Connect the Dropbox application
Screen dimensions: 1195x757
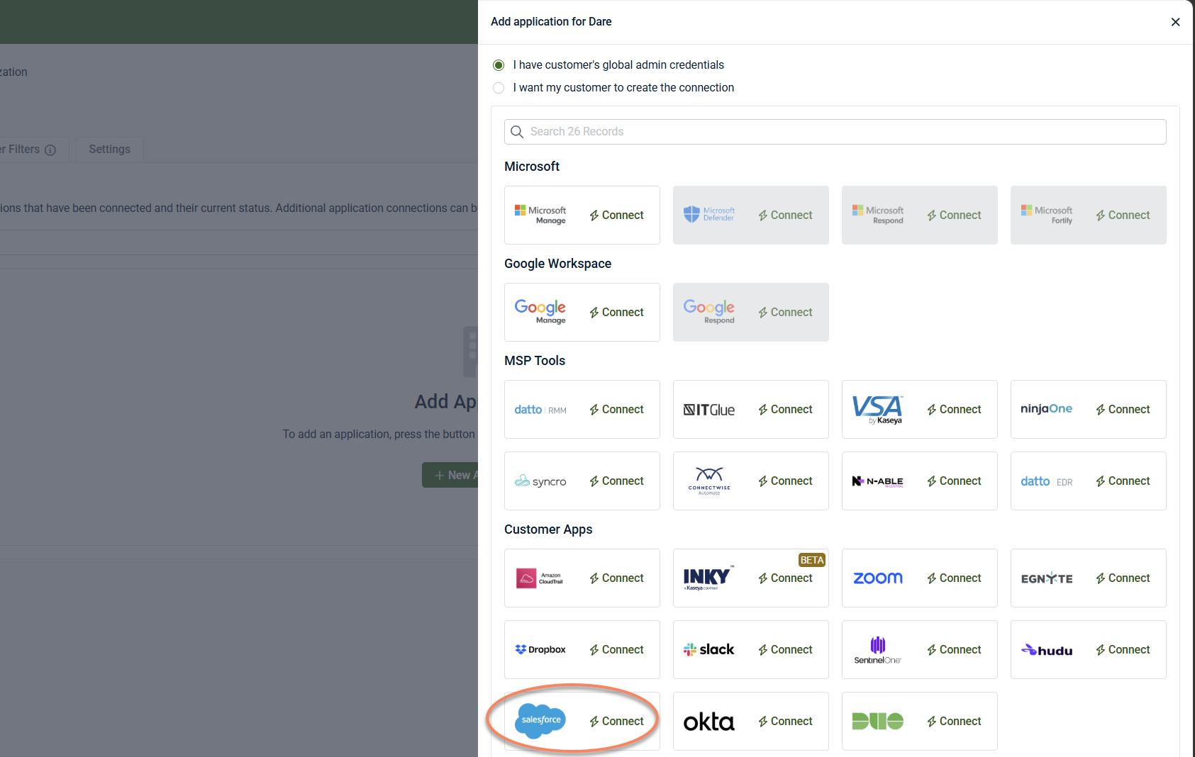pyautogui.click(x=616, y=650)
